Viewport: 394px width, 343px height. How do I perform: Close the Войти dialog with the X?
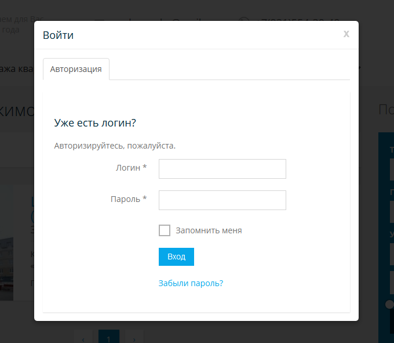[346, 34]
